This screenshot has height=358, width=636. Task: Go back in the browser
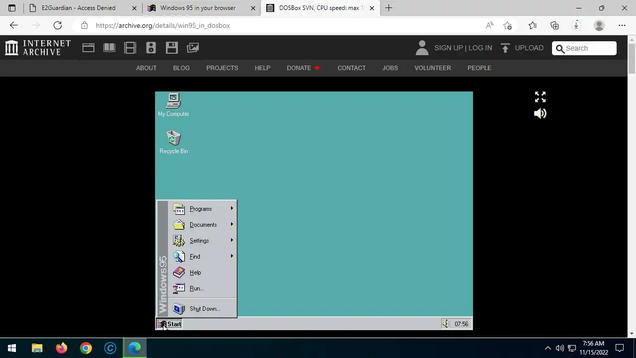tap(14, 25)
